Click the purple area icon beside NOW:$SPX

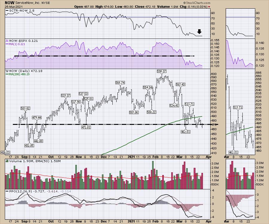[x=7, y=41]
